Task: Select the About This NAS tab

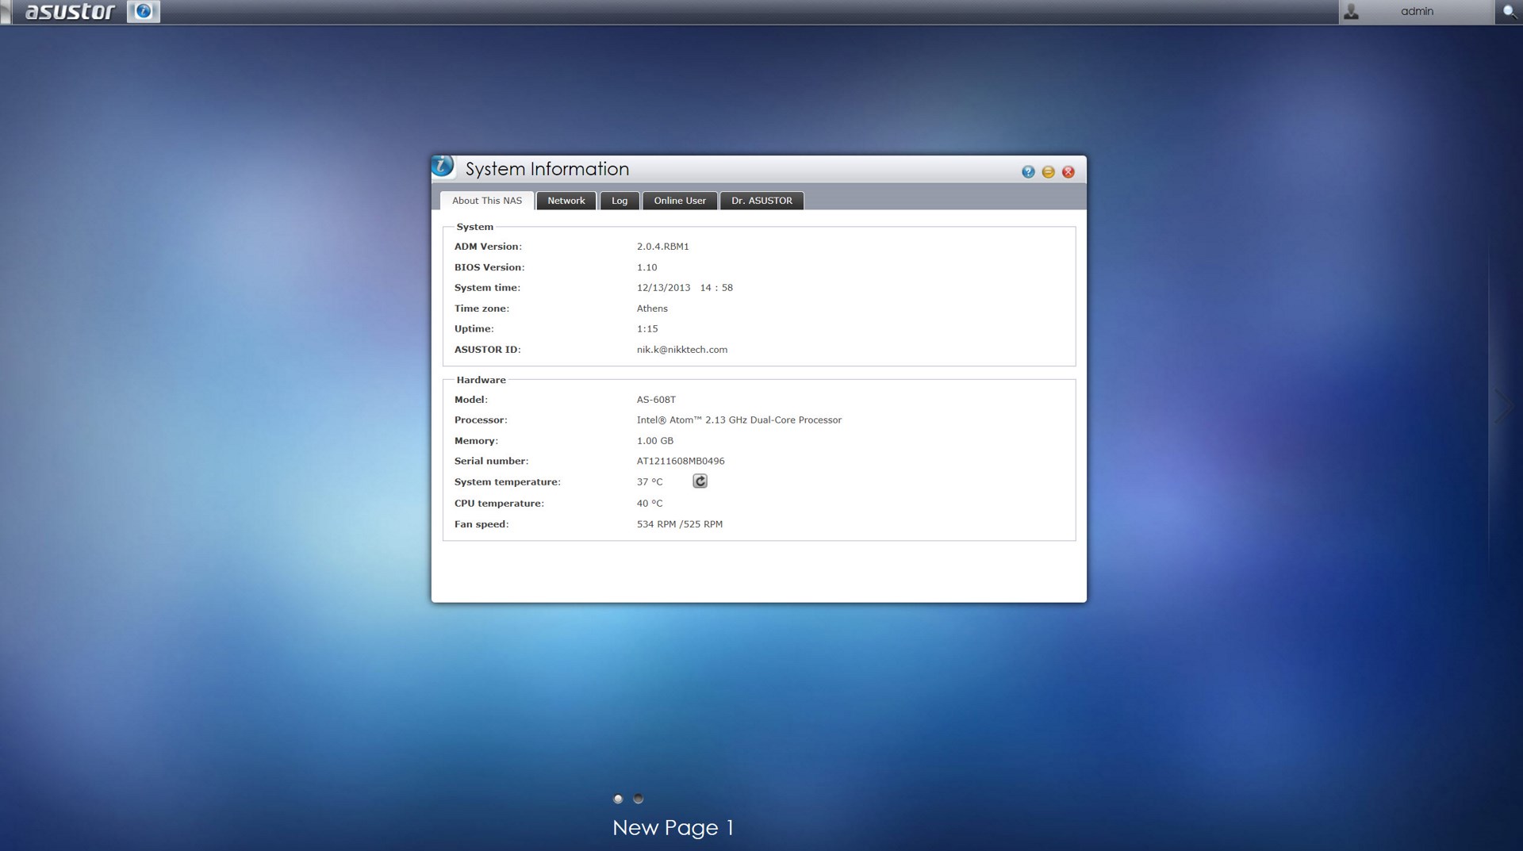Action: point(487,201)
